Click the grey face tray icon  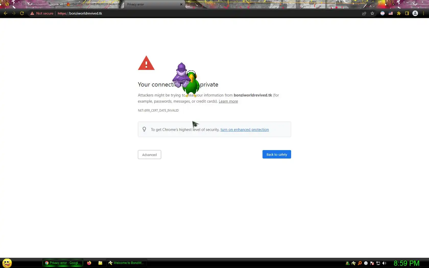tap(366, 263)
